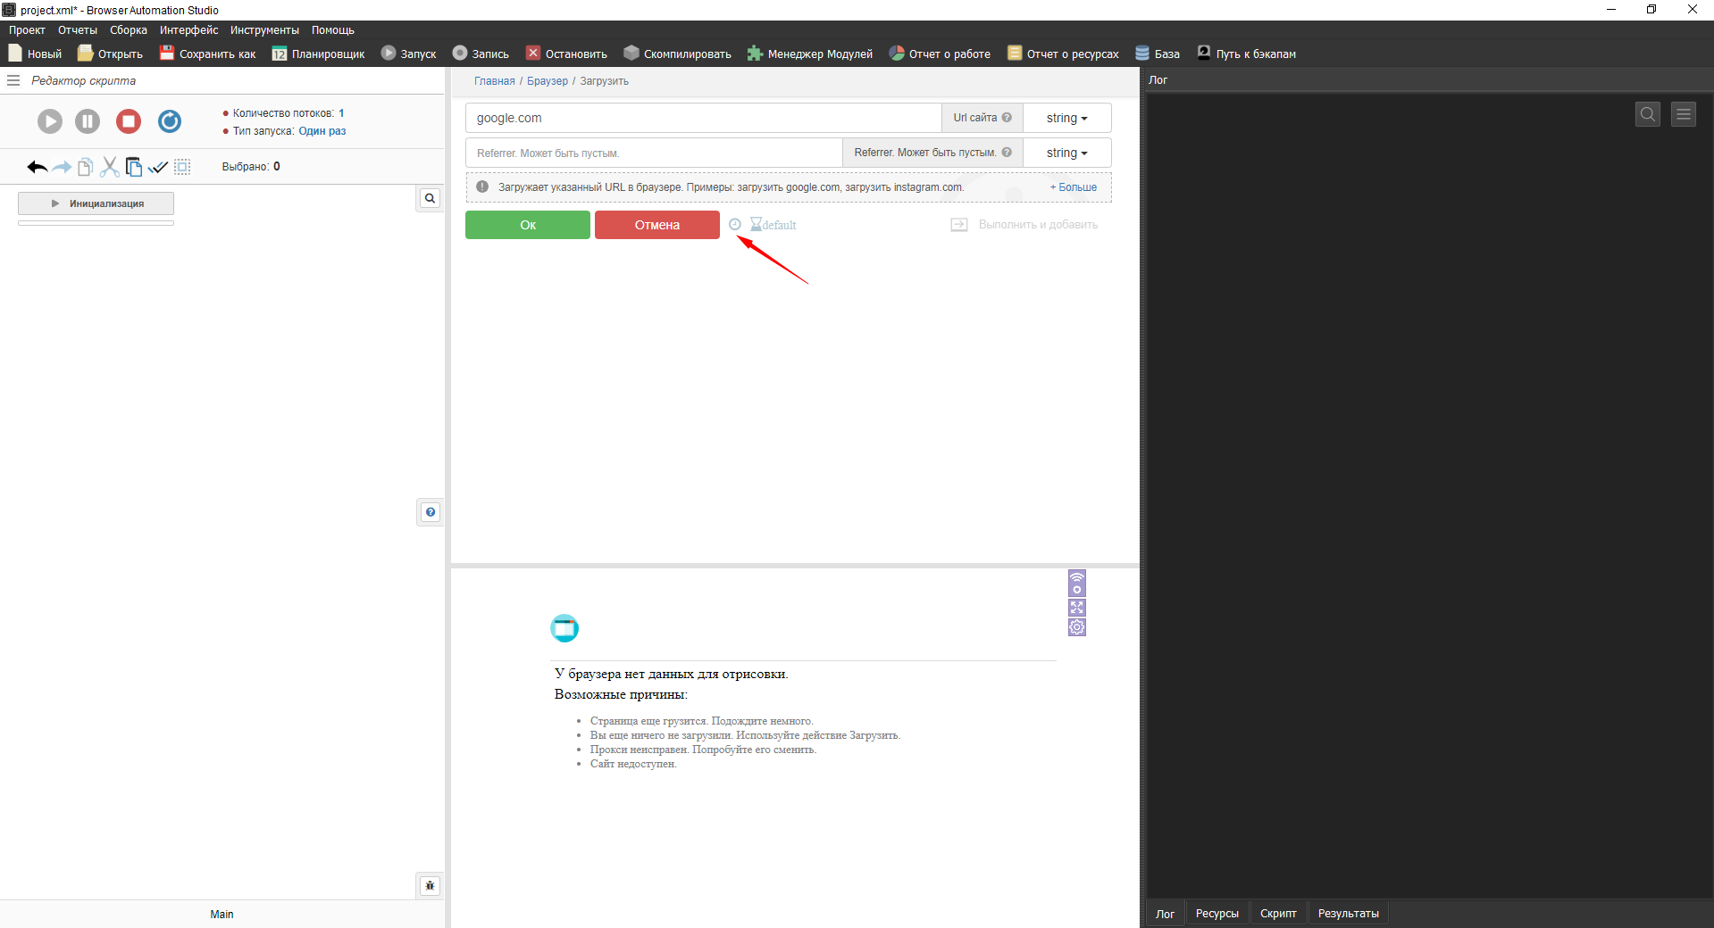Click the double-checkmark select all icon
The image size is (1714, 928).
[x=158, y=167]
